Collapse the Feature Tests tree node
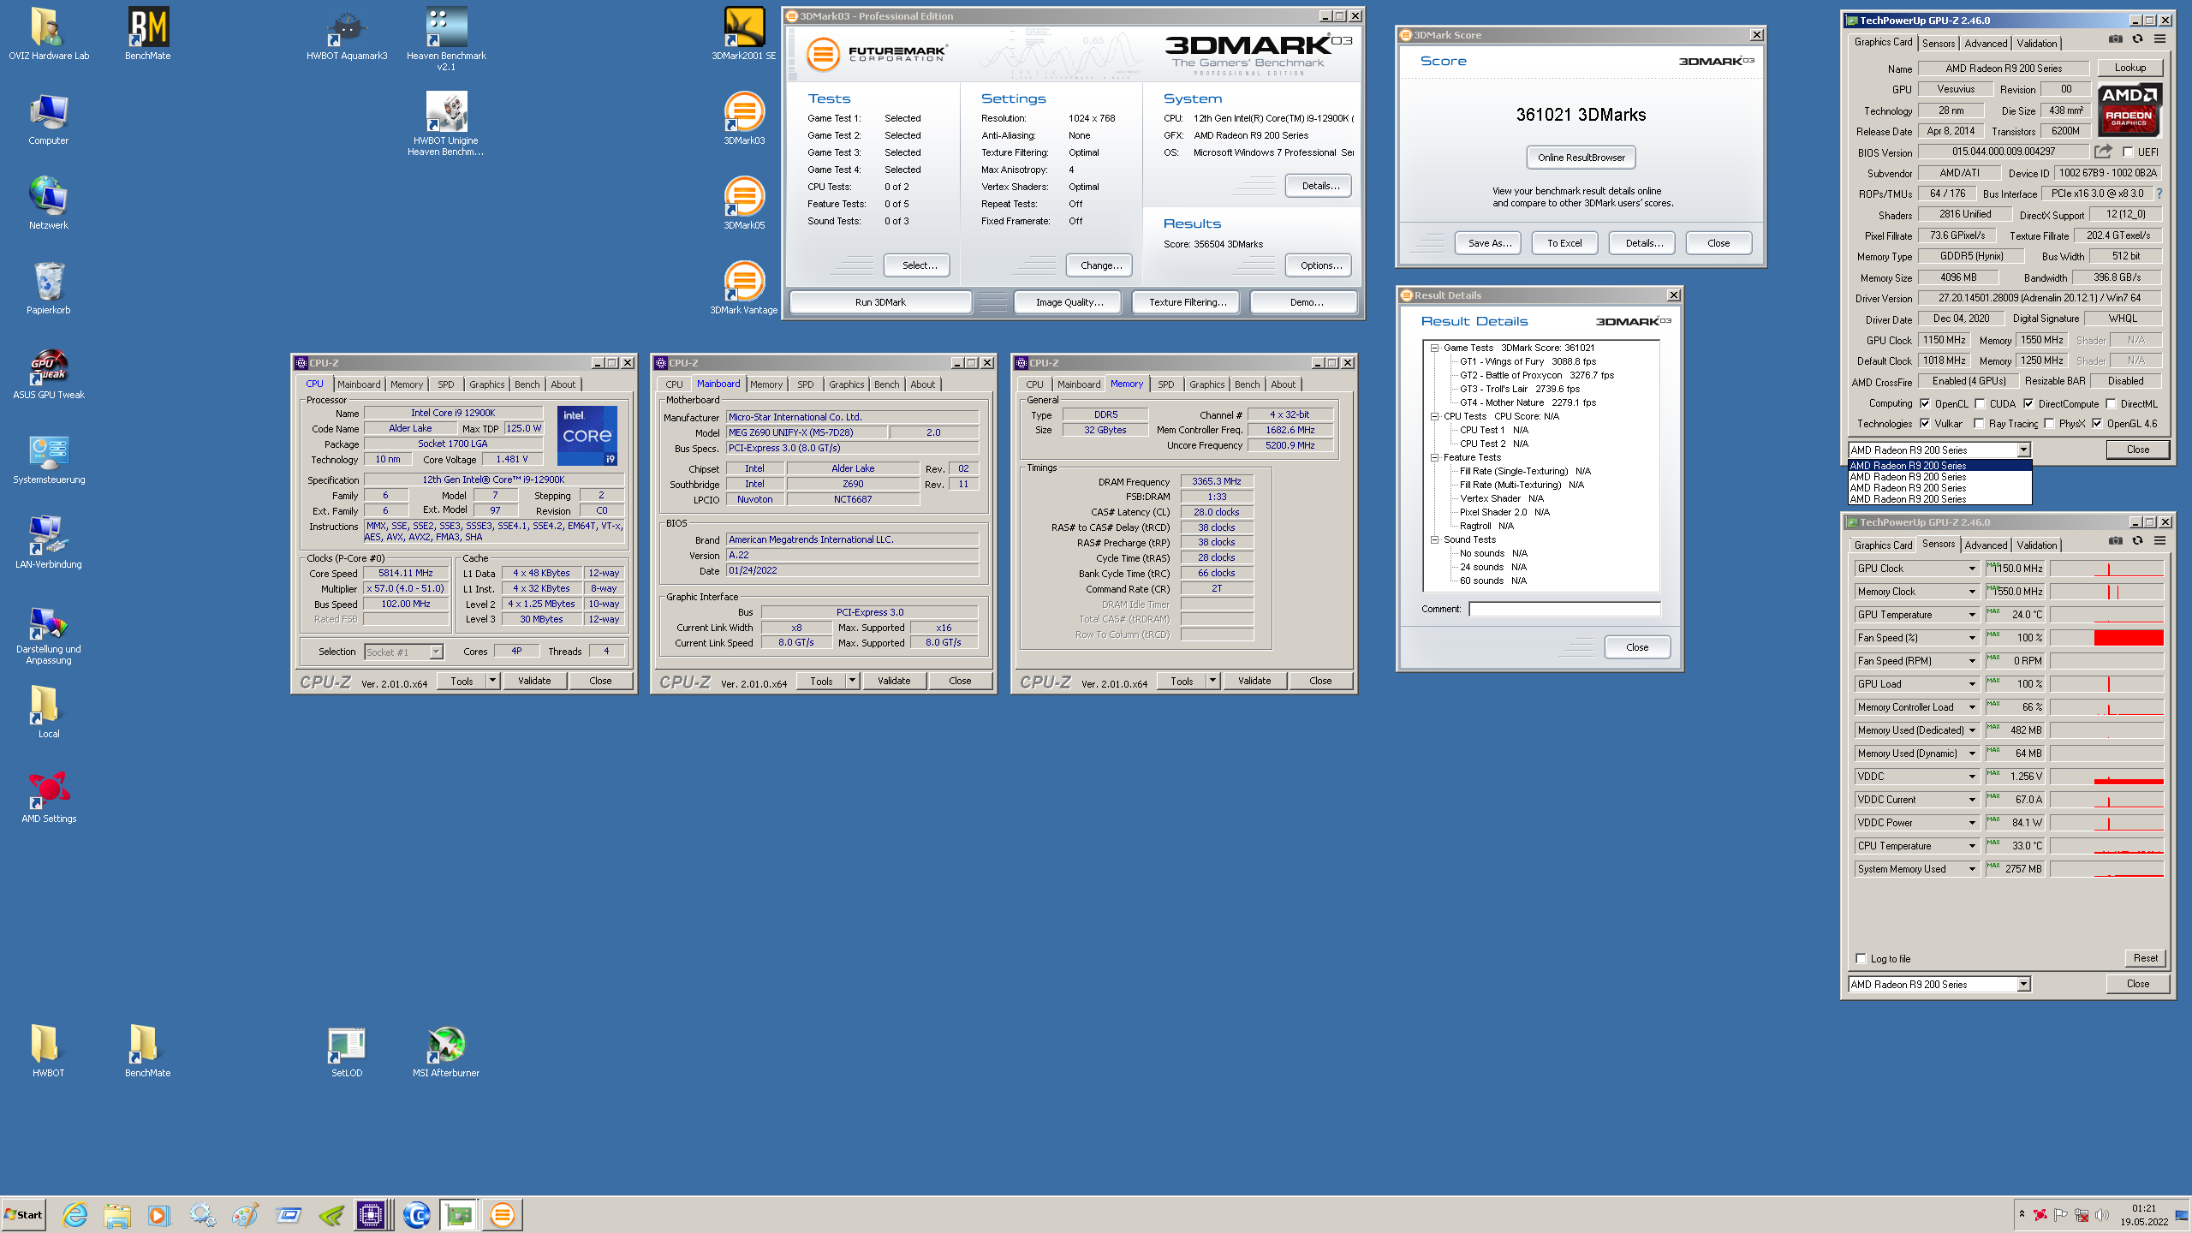Viewport: 2192px width, 1233px height. pyautogui.click(x=1434, y=457)
